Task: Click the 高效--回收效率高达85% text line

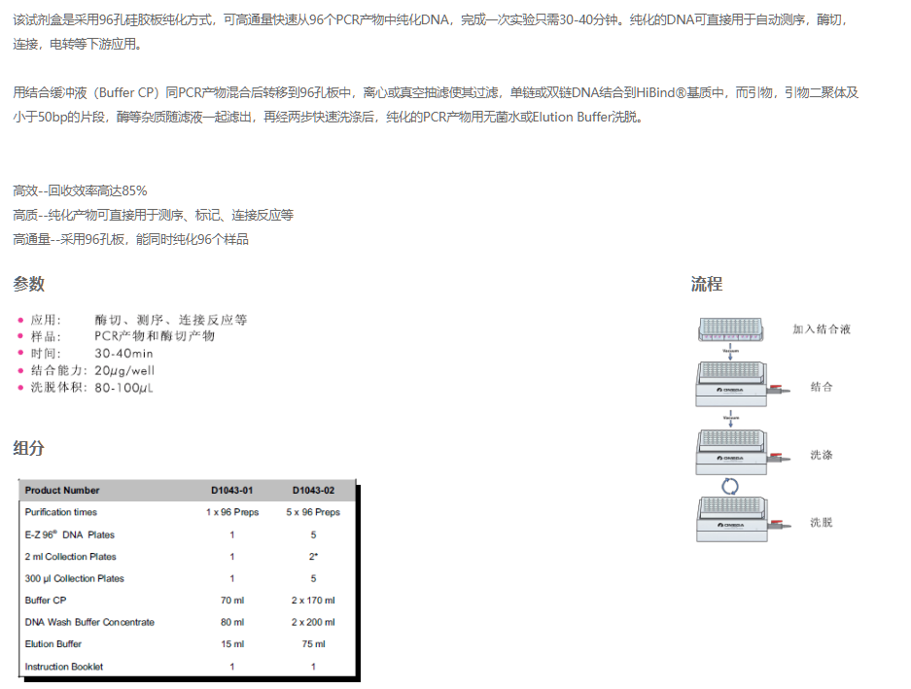Action: point(80,190)
